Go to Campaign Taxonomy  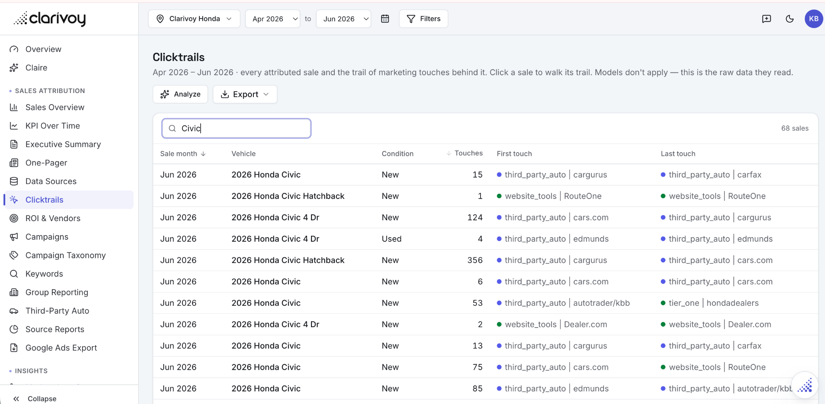pos(65,255)
